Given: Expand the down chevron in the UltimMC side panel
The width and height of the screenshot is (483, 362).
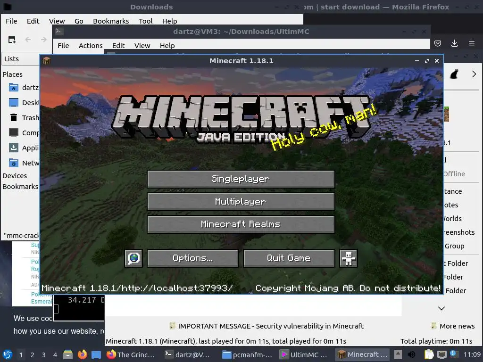Looking at the screenshot, I should 441,308.
